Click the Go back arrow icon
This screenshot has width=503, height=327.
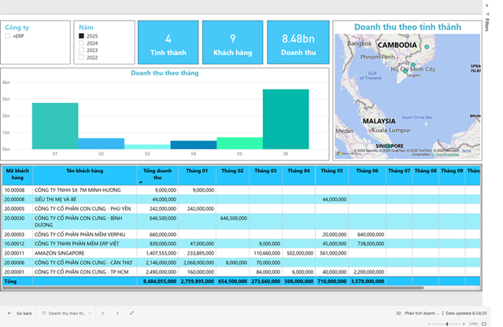pos(8,313)
